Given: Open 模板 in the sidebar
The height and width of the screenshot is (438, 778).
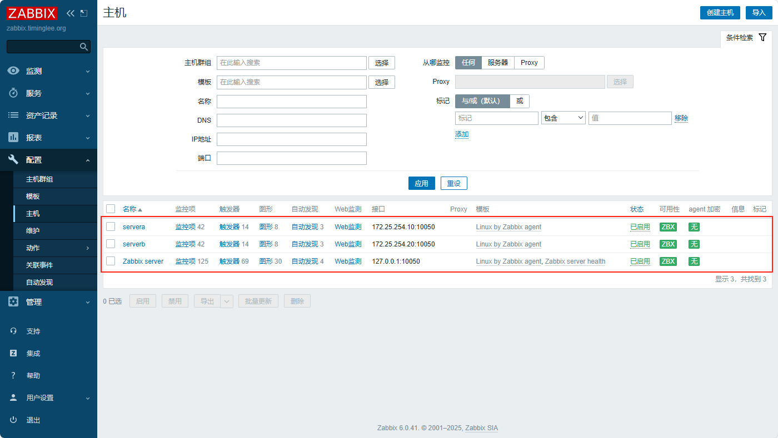Looking at the screenshot, I should point(55,197).
